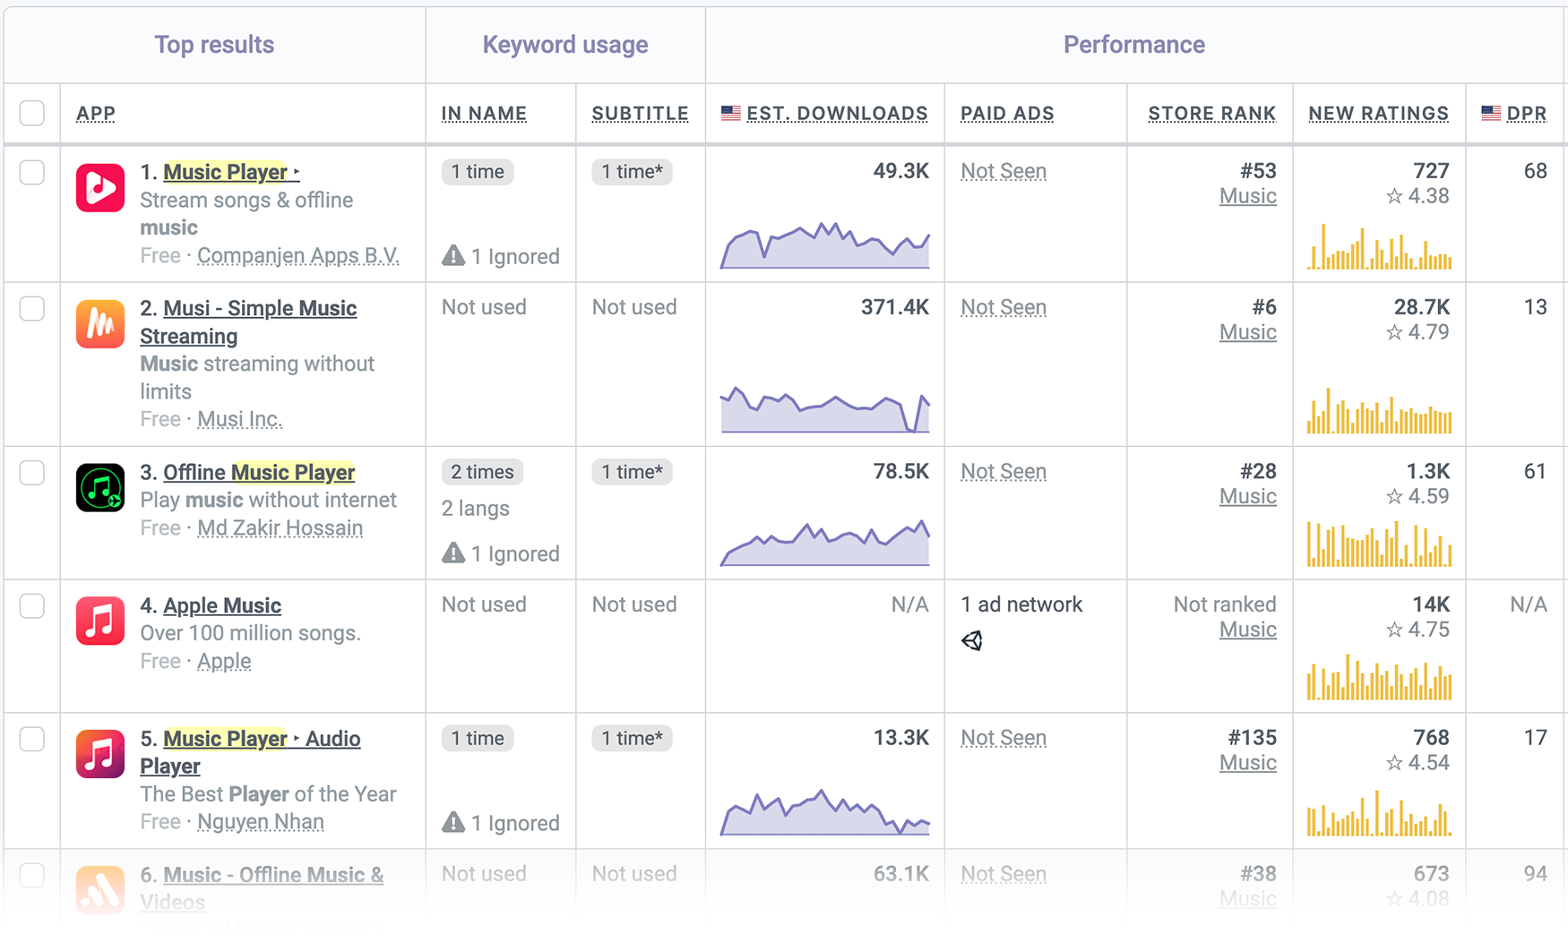Sort by IN NAME column
The height and width of the screenshot is (951, 1568).
[484, 114]
